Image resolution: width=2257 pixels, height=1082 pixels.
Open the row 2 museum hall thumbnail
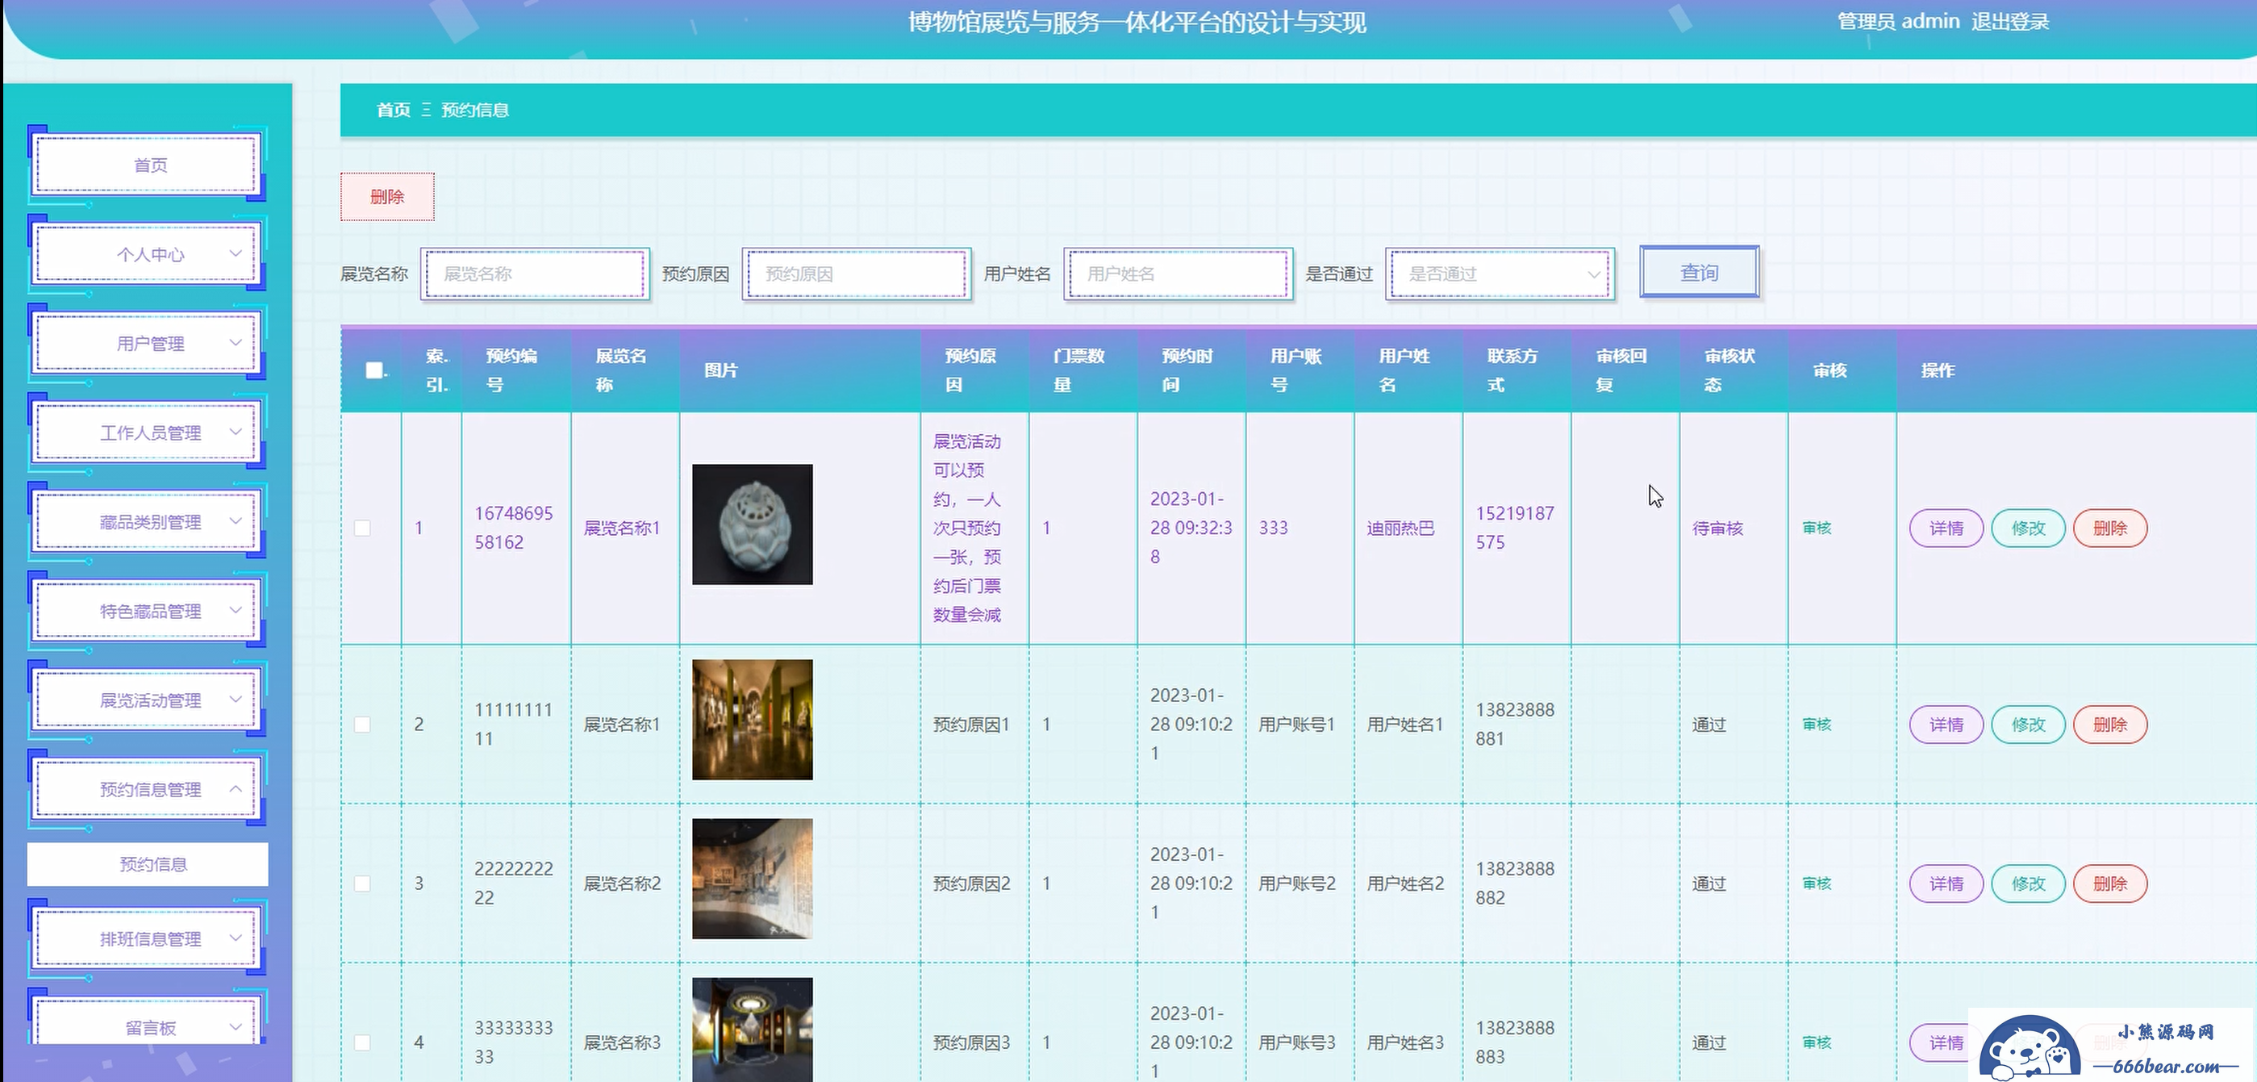[753, 721]
